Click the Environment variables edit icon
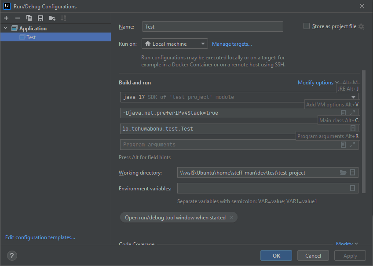Viewport: 373px width, 266px height. coord(352,188)
